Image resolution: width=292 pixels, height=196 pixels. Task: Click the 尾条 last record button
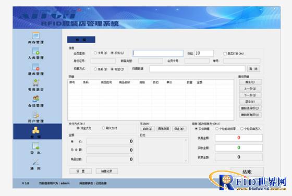(x=250, y=102)
